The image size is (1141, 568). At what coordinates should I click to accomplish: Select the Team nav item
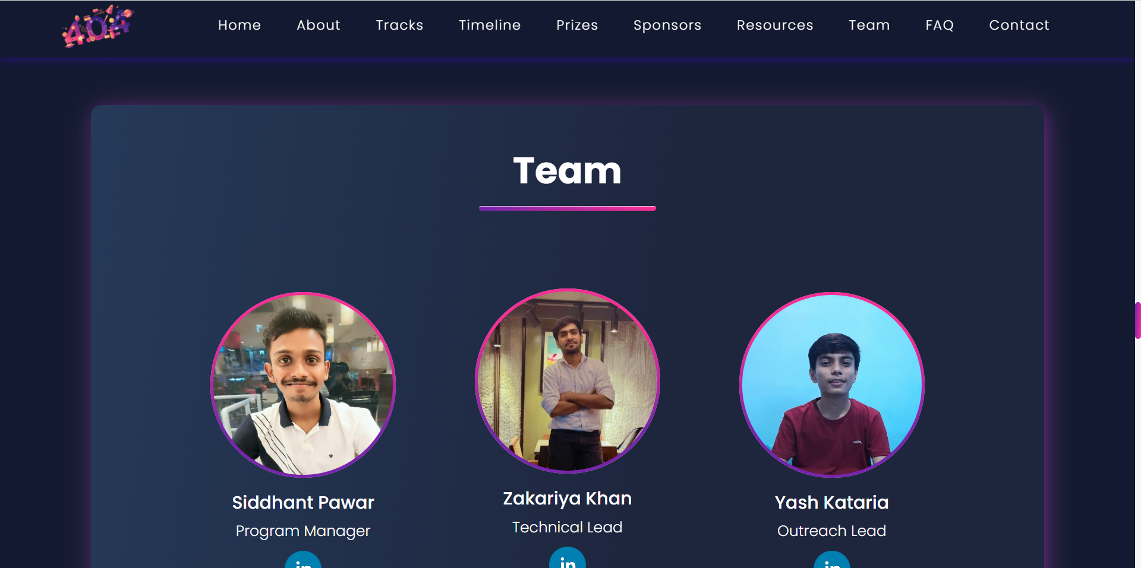click(869, 25)
